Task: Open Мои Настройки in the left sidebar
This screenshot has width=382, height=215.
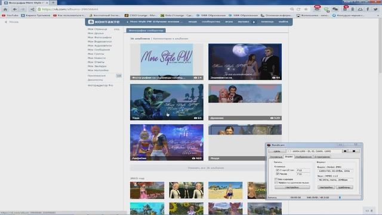Action: coord(98,70)
